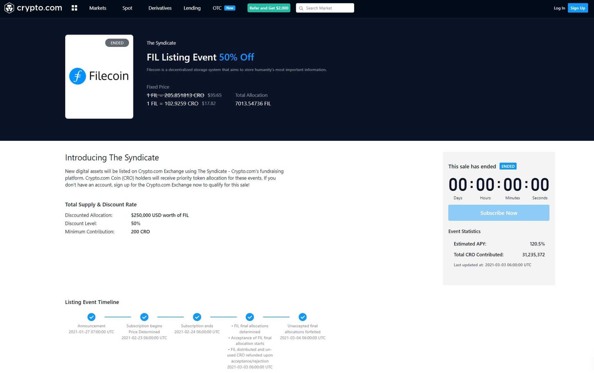Click the $250,000 USD worth of FIL text
The height and width of the screenshot is (373, 594).
[160, 215]
